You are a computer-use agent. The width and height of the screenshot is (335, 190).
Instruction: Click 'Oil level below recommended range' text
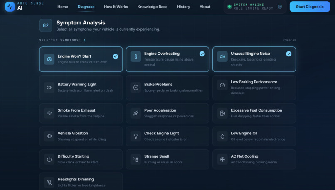click(258, 139)
